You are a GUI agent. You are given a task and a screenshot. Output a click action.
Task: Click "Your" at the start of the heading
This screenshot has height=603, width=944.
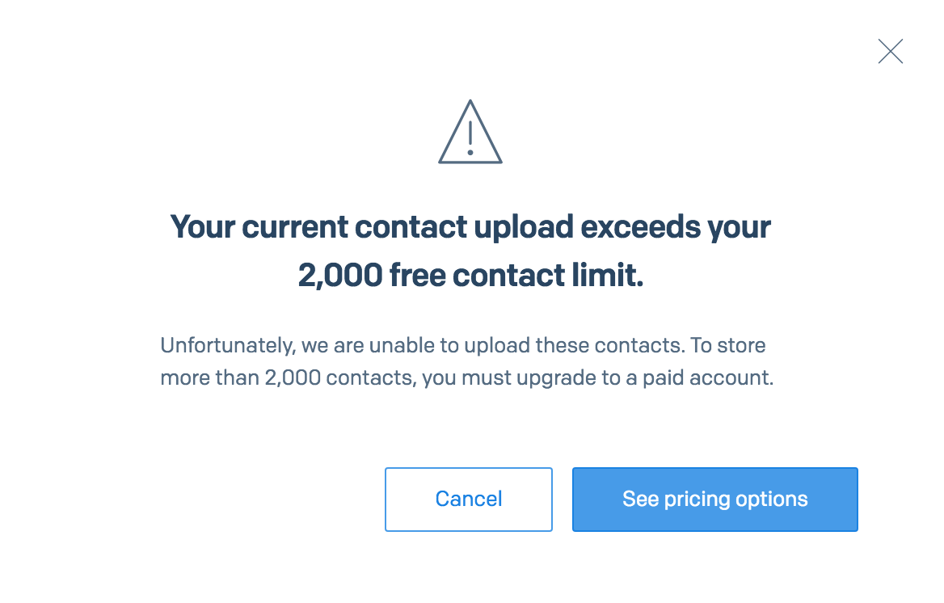pyautogui.click(x=202, y=227)
